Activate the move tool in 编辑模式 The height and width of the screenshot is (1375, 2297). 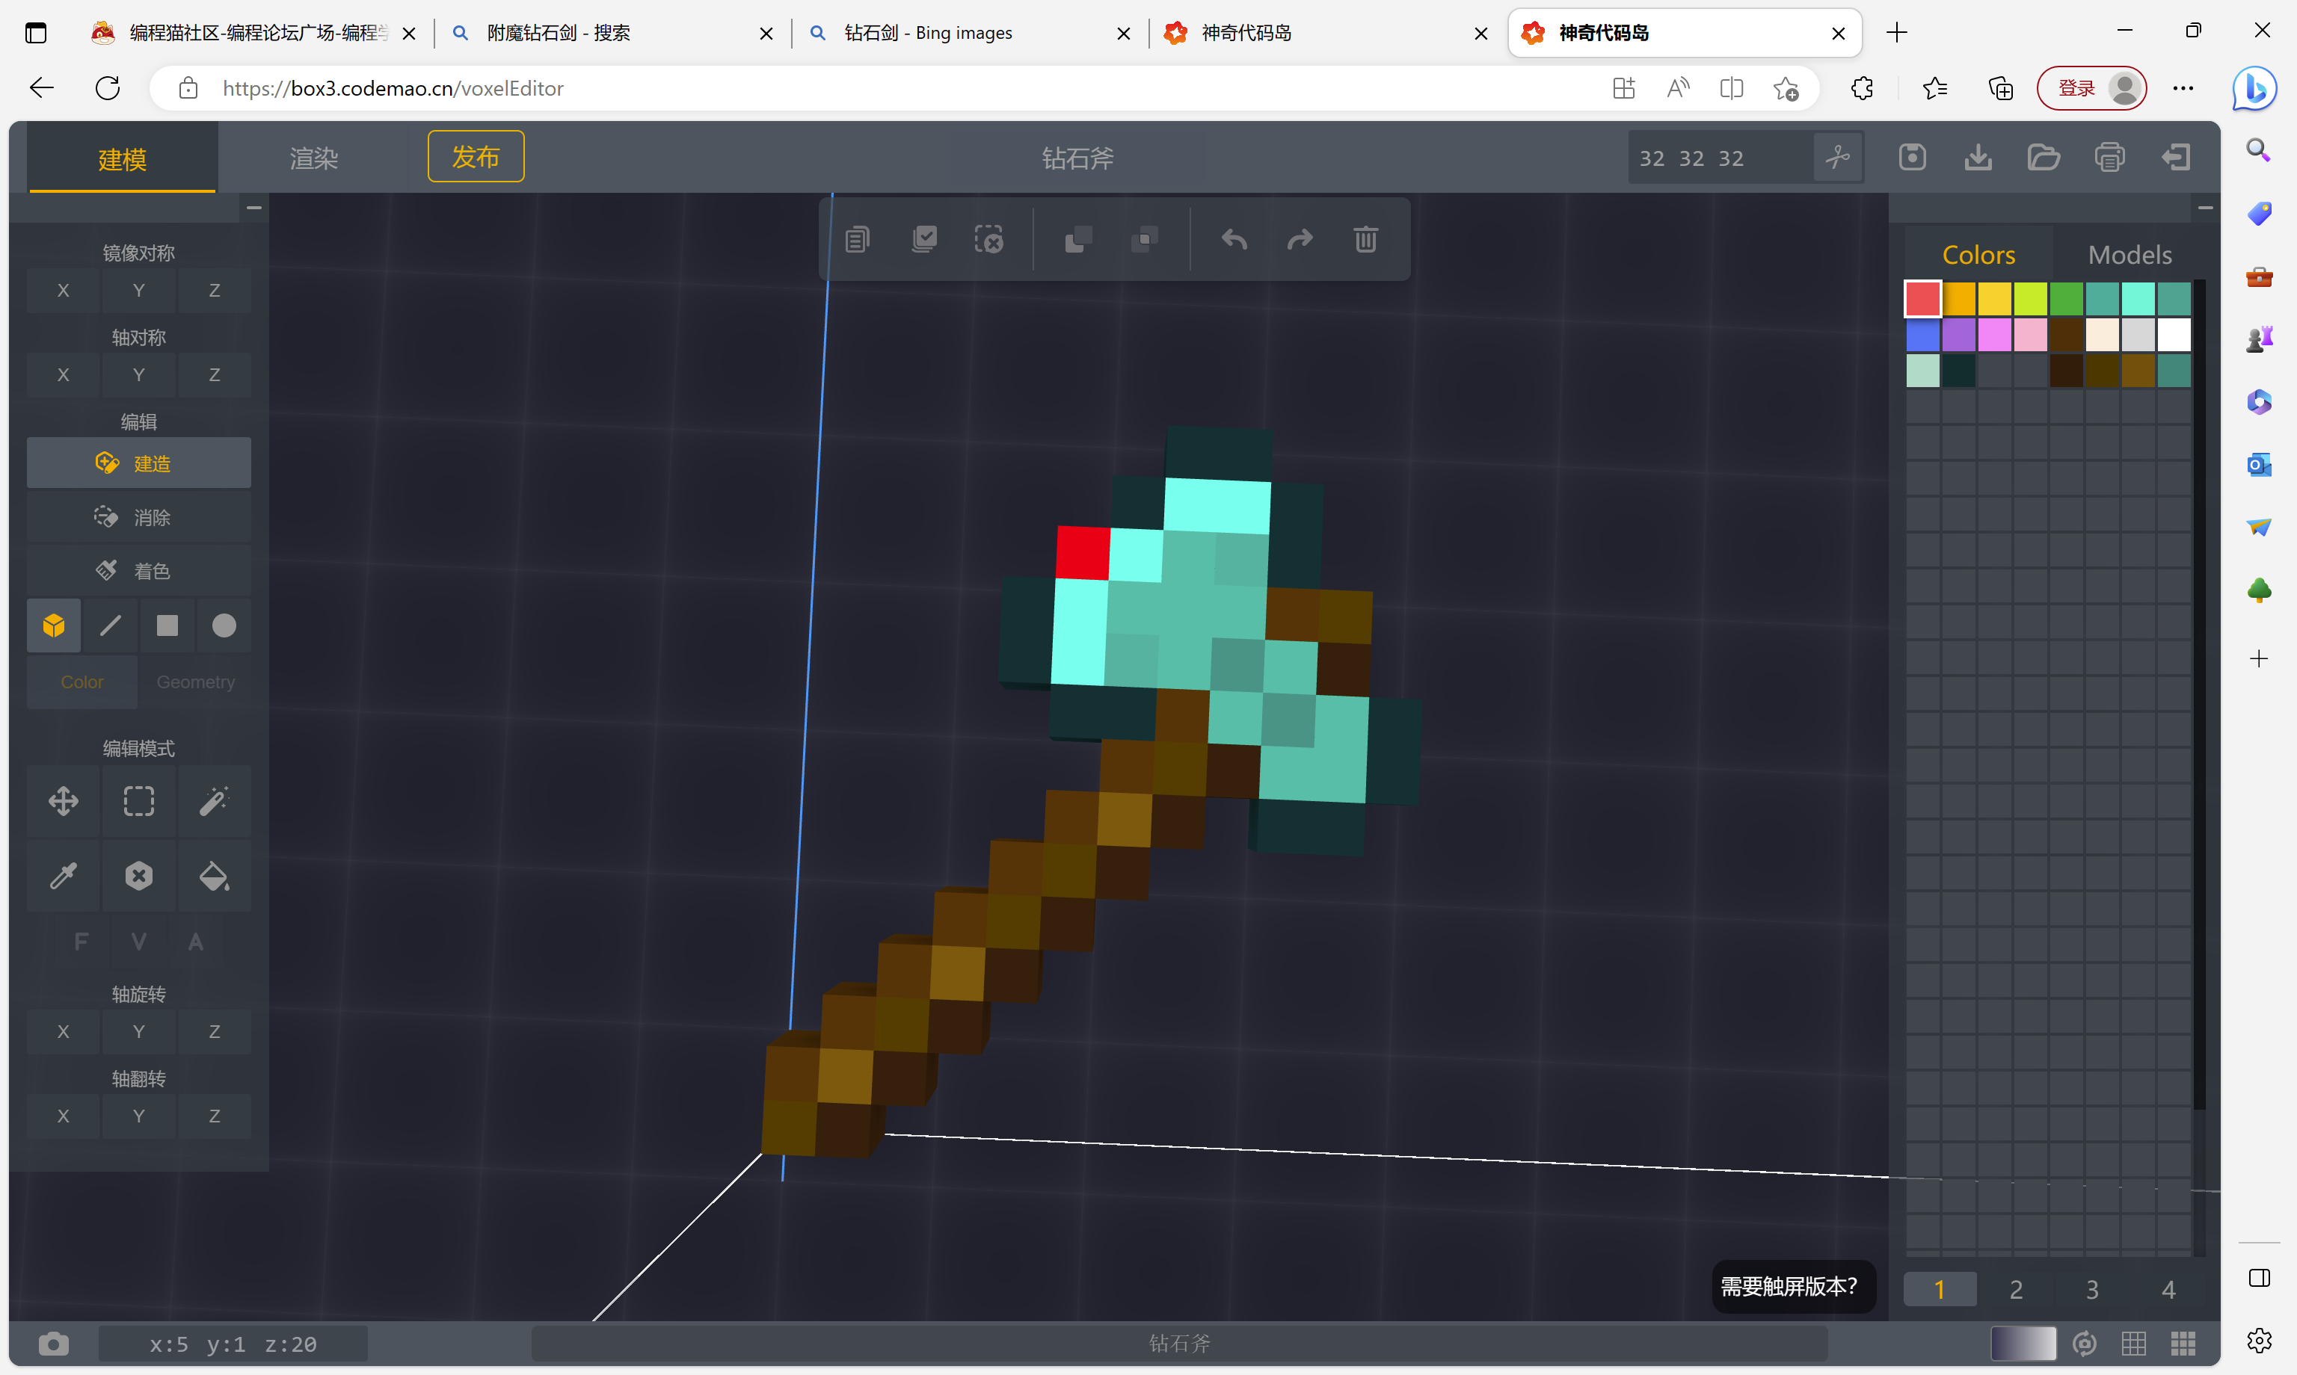[63, 802]
